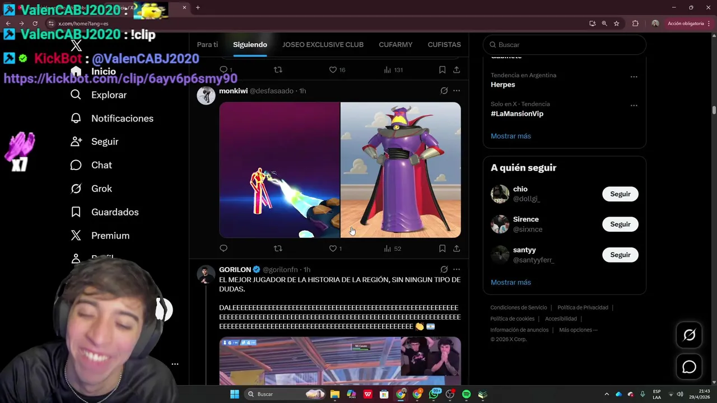The width and height of the screenshot is (717, 403).
Task: Open Grok in the sidebar
Action: pyautogui.click(x=91, y=189)
